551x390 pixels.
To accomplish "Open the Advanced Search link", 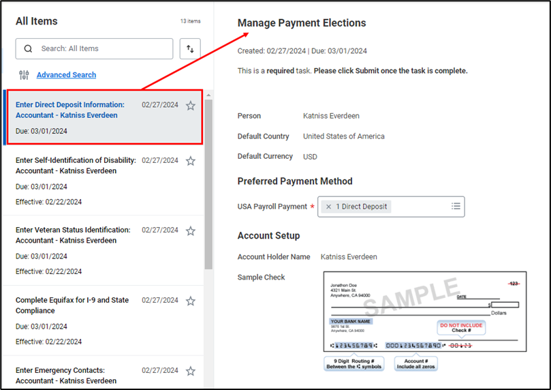I will pos(66,75).
